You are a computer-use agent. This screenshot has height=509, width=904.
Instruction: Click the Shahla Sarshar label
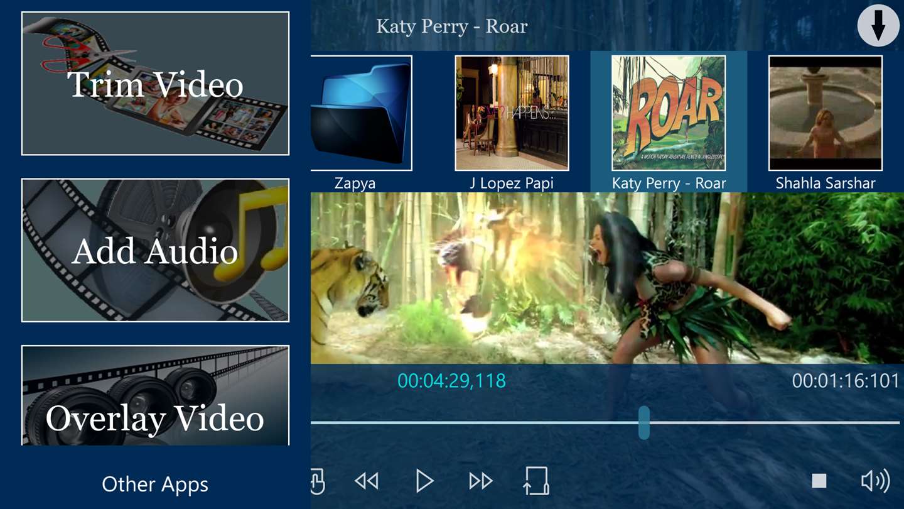pos(826,183)
